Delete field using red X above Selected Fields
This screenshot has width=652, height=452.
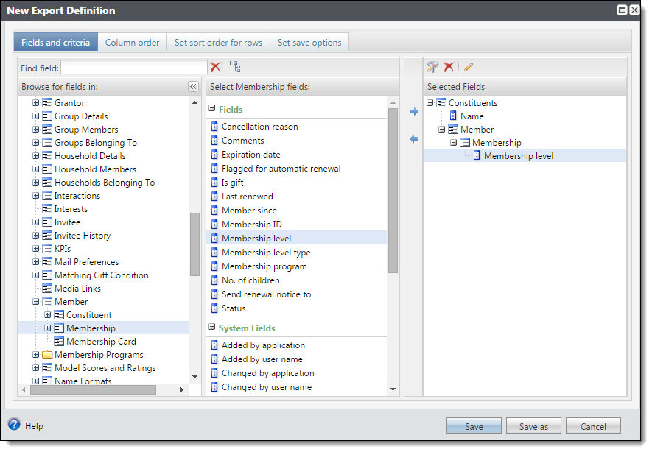pyautogui.click(x=449, y=67)
